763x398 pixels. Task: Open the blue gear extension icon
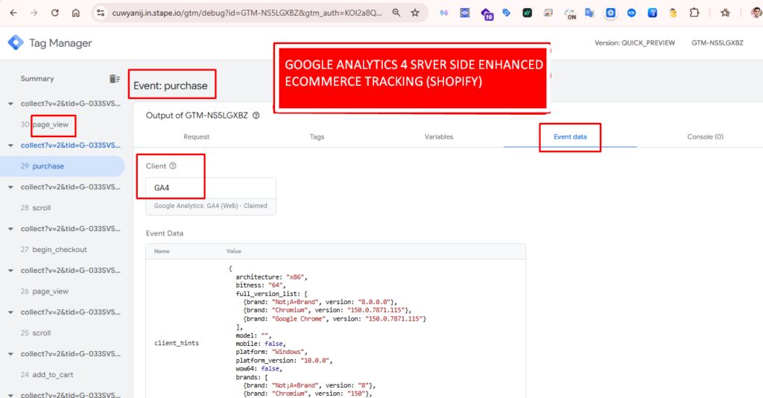point(610,13)
